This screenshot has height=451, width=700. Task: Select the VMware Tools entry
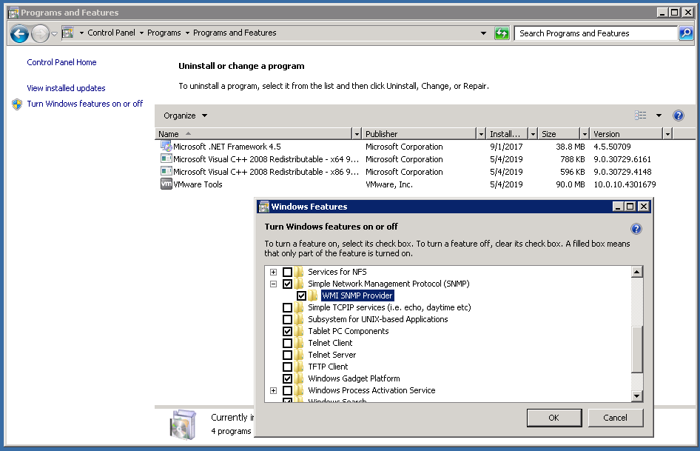click(x=408, y=184)
